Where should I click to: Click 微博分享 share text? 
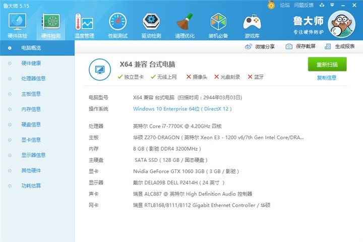265,46
